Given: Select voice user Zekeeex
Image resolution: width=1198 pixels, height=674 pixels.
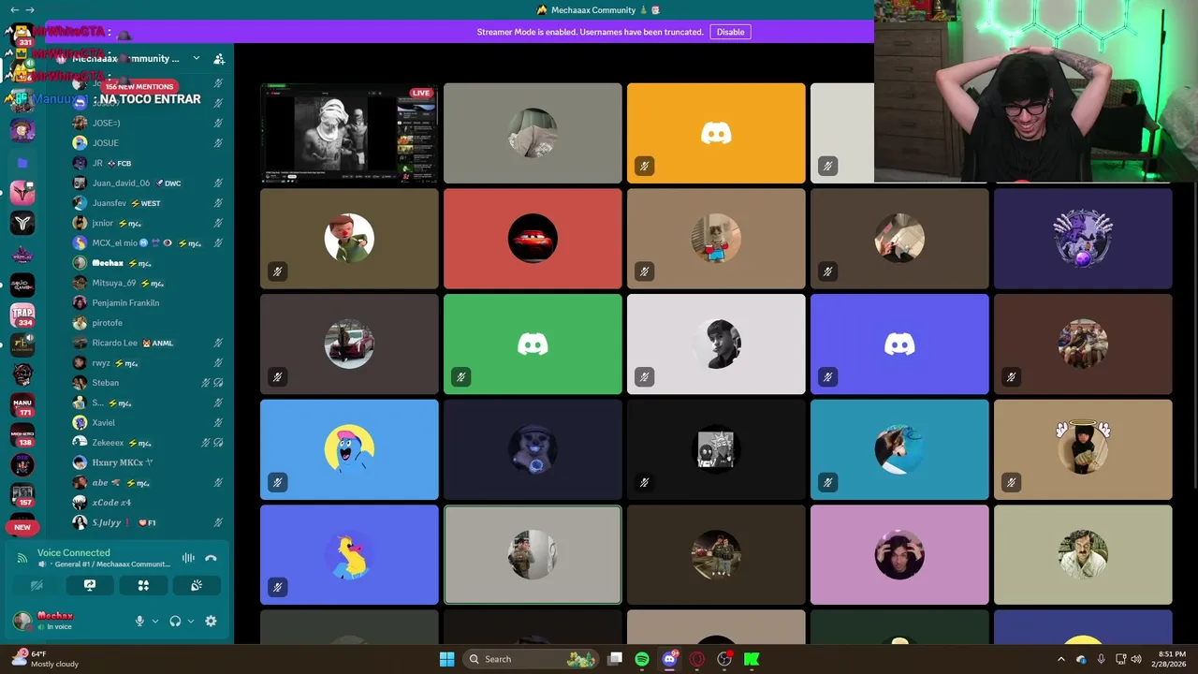Looking at the screenshot, I should tap(150, 443).
